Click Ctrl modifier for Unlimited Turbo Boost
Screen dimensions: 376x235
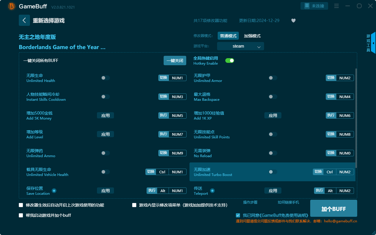330,172
